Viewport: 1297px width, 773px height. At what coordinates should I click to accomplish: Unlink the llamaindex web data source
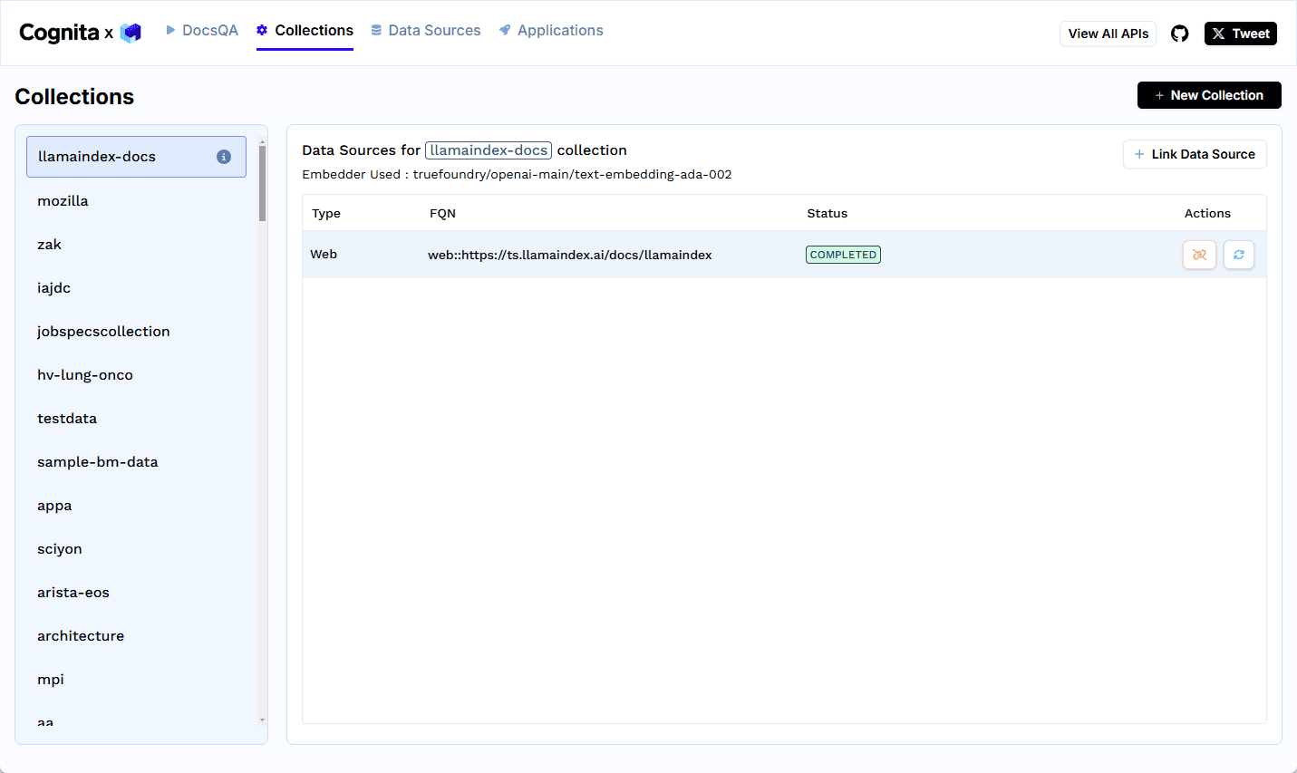pos(1199,255)
